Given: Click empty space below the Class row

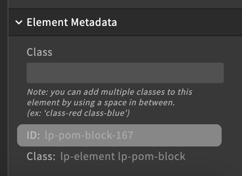Looking at the screenshot, I should coord(125,169).
